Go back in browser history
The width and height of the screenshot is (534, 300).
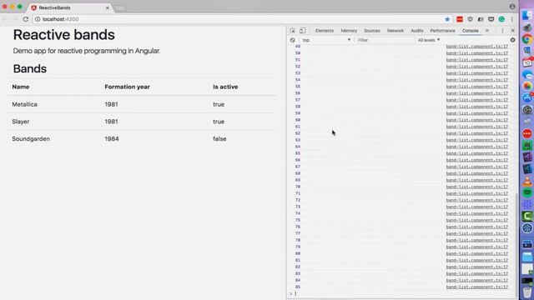point(5,19)
